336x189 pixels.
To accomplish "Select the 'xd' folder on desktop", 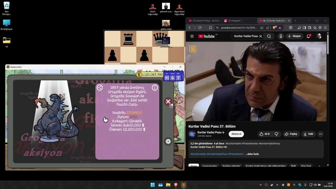I will [x=7, y=42].
